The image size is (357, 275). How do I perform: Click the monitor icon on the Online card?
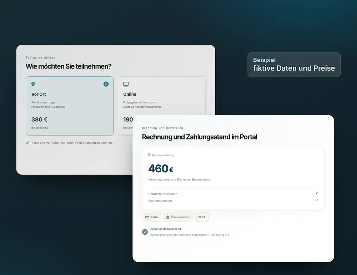126,84
